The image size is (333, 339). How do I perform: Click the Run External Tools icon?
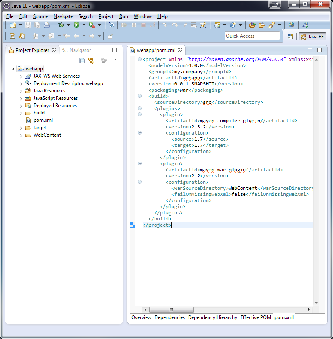pos(92,25)
